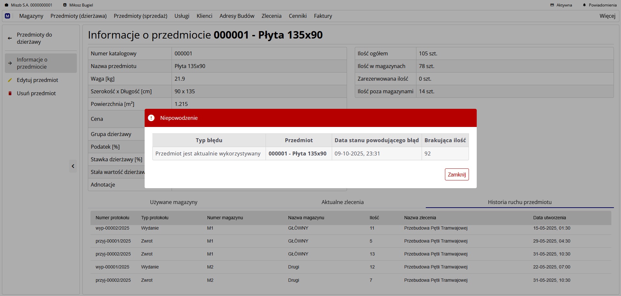Viewport: 621px width, 296px height.
Task: Close the error dialog with Zamknij
Action: point(457,175)
